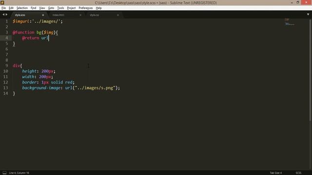Click the @function keyword
312x175 pixels.
[x=23, y=33]
